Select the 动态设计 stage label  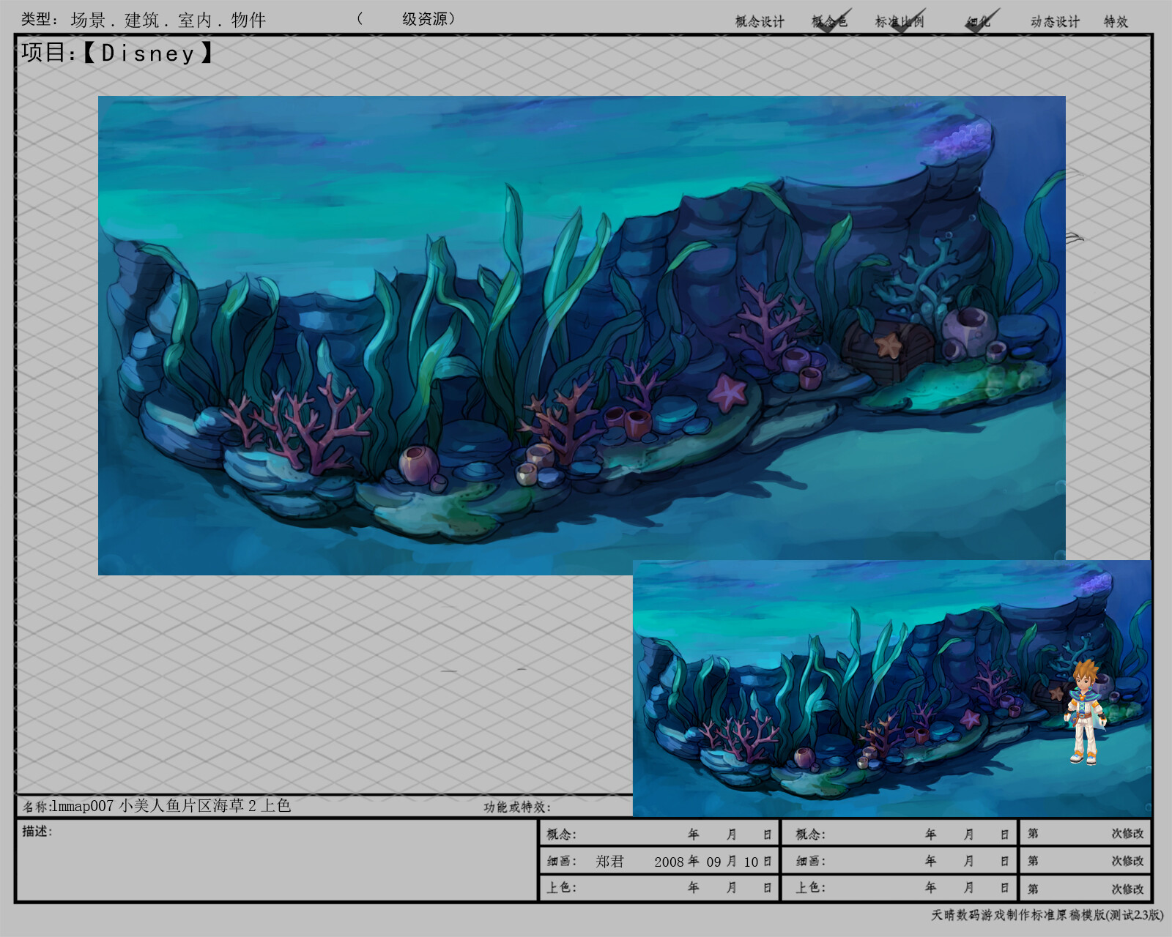[1055, 21]
